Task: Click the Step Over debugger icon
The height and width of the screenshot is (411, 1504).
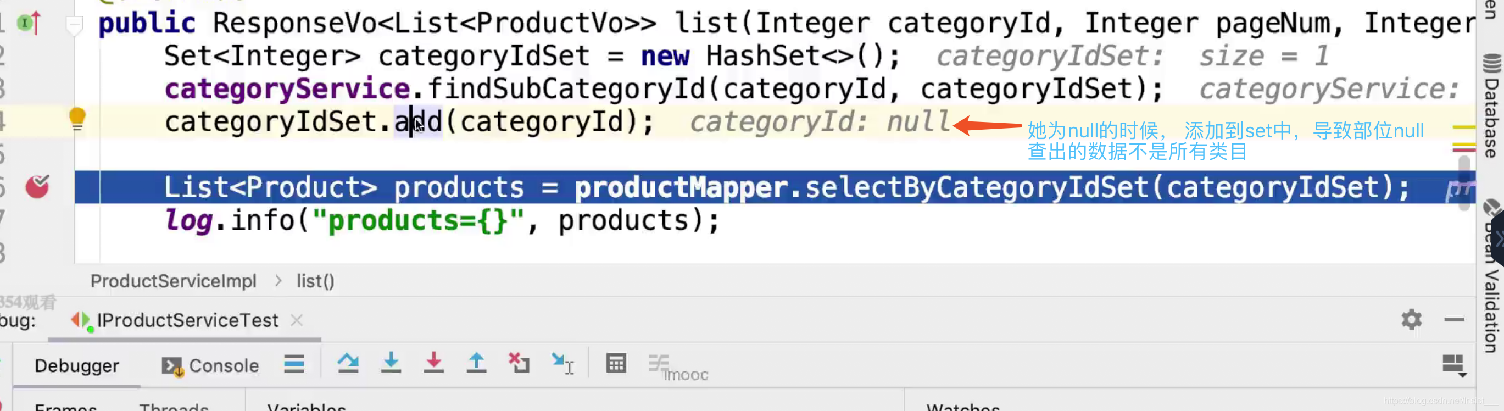Action: [348, 364]
